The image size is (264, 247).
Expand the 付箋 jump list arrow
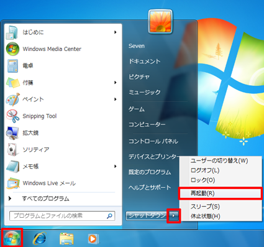pos(116,83)
